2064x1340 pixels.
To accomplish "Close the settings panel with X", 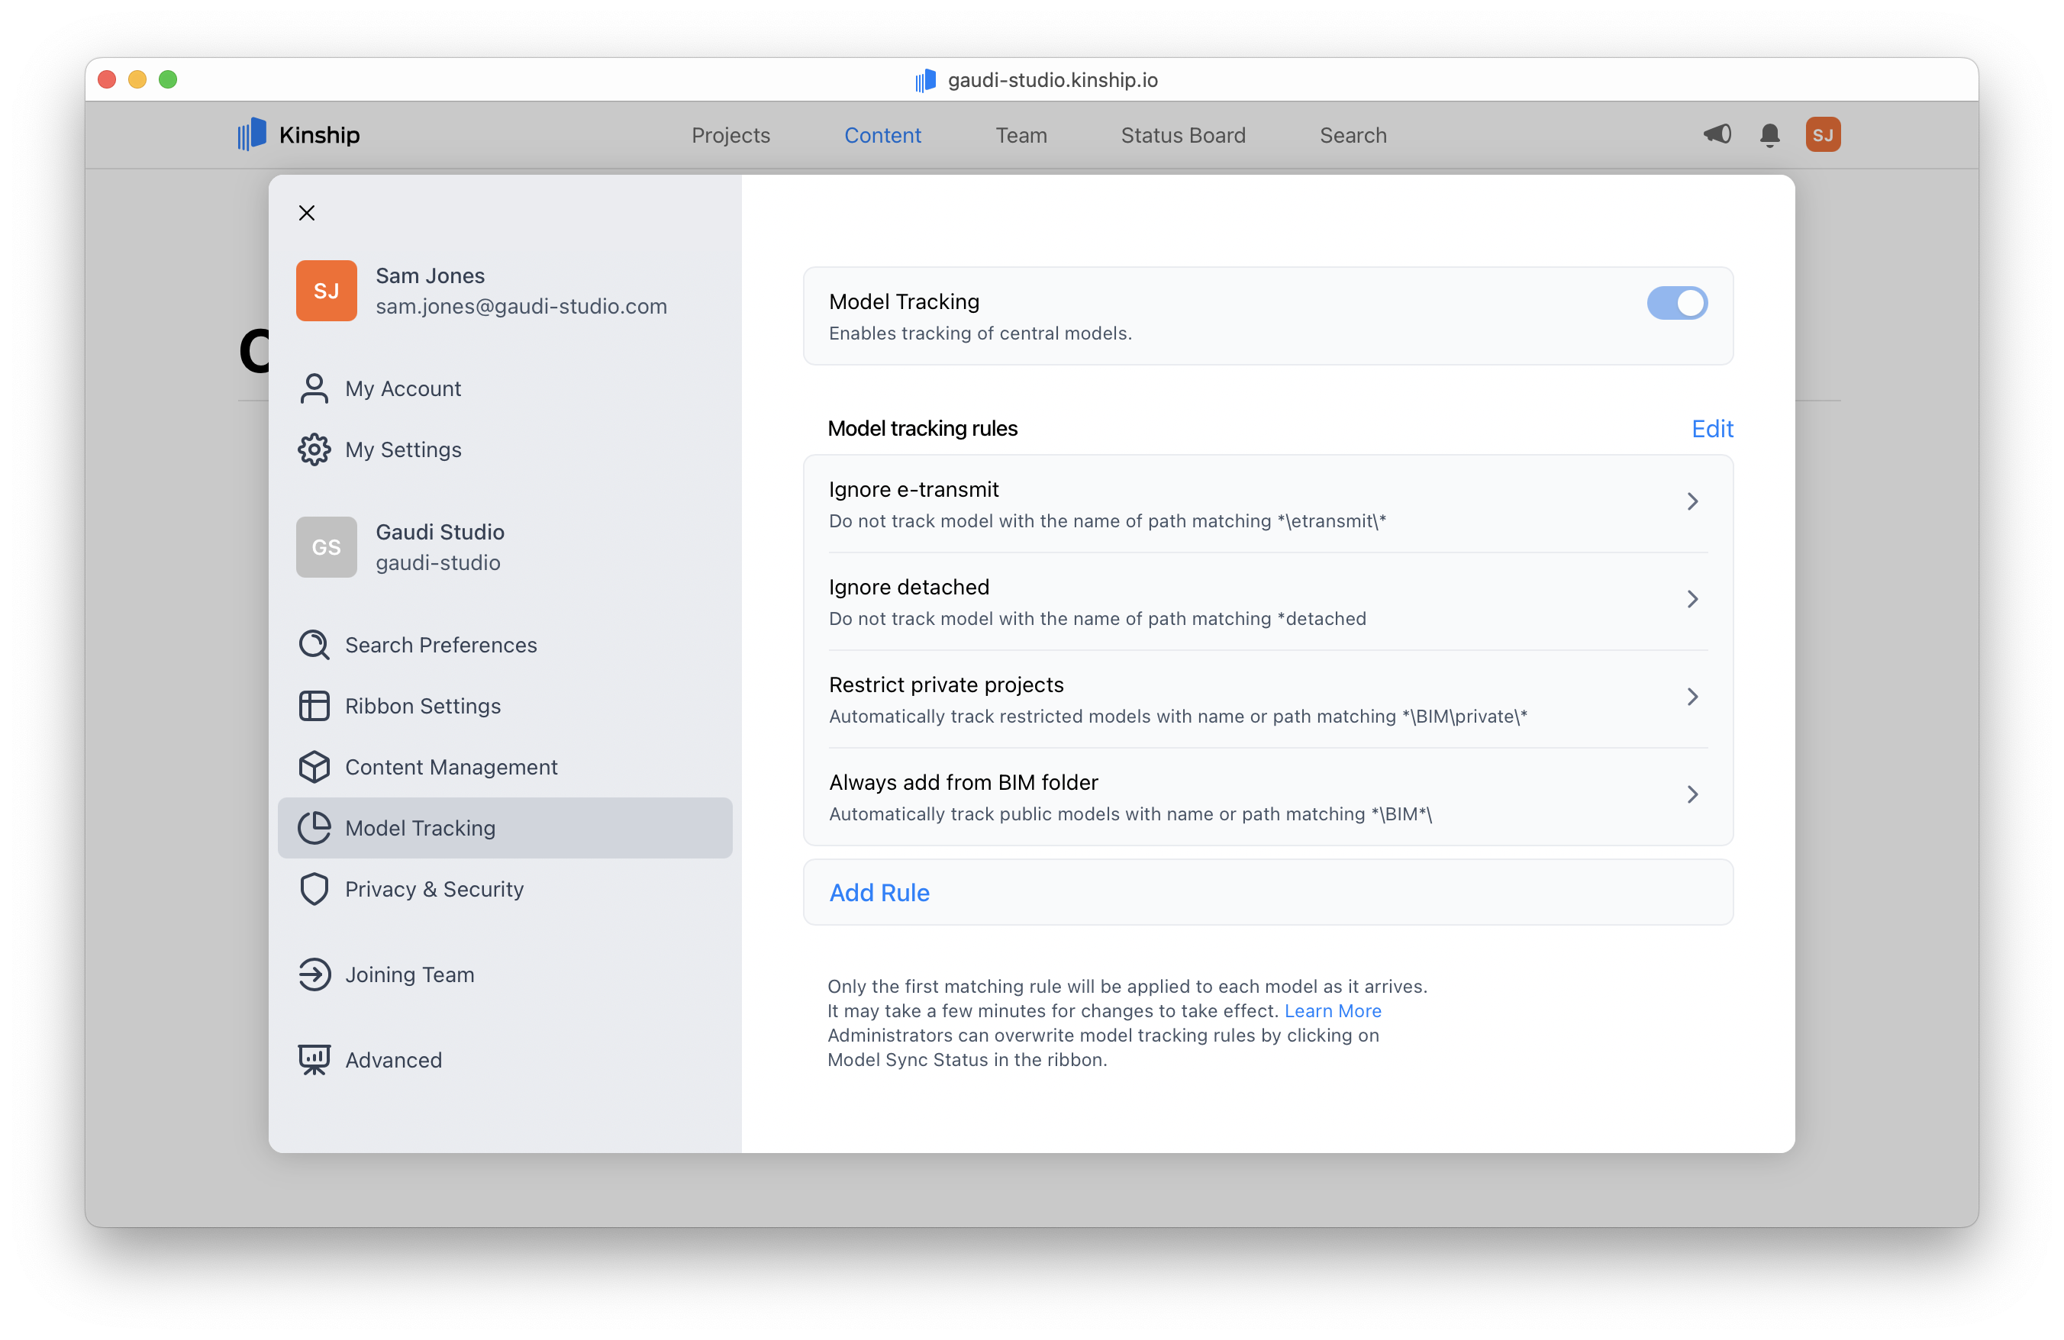I will pos(307,213).
